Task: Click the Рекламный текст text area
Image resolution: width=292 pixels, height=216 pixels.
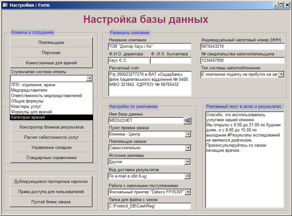Action: coord(245,159)
